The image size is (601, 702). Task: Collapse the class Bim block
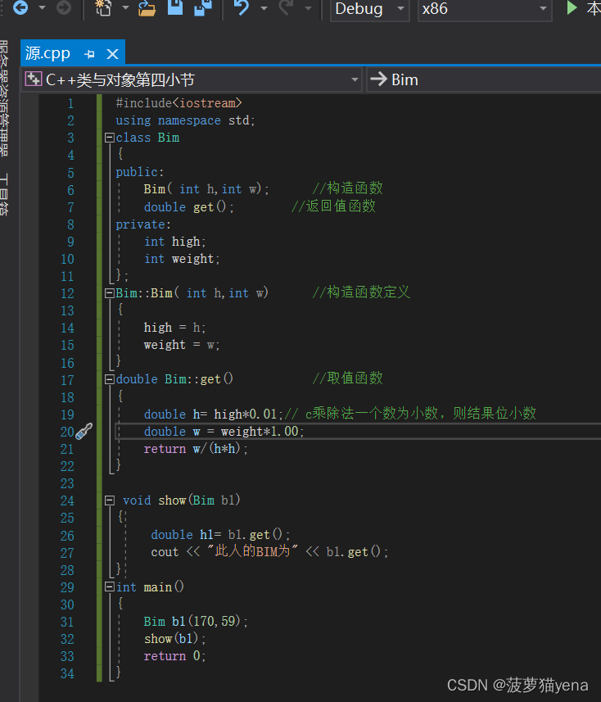point(109,138)
